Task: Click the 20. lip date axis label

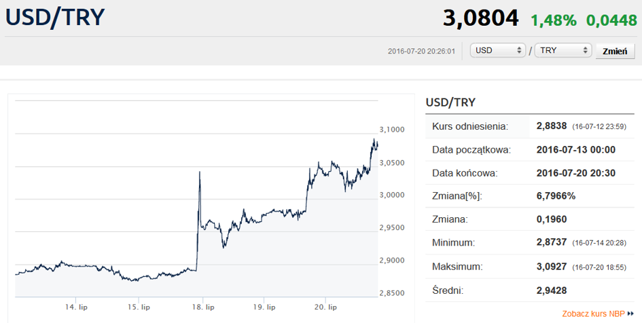Action: tap(325, 307)
